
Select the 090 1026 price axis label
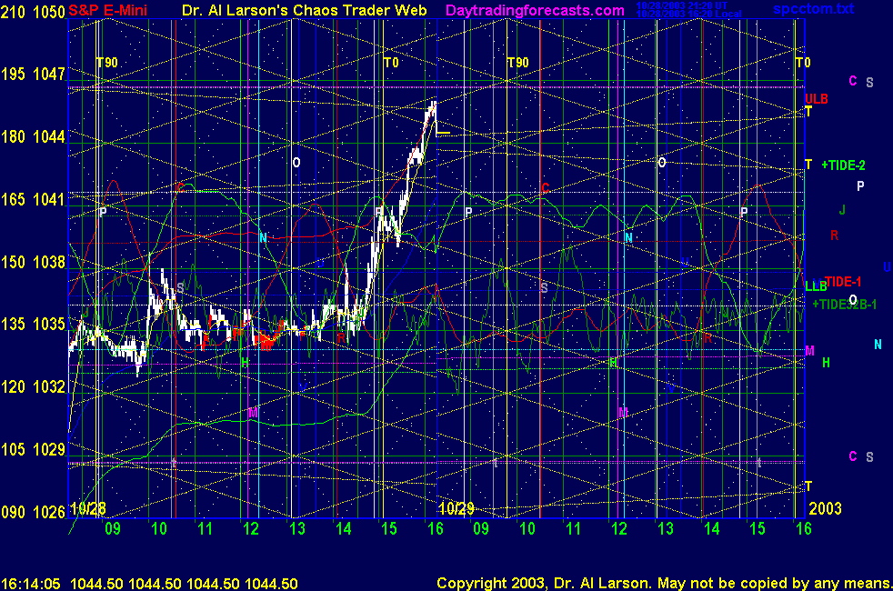click(x=33, y=513)
